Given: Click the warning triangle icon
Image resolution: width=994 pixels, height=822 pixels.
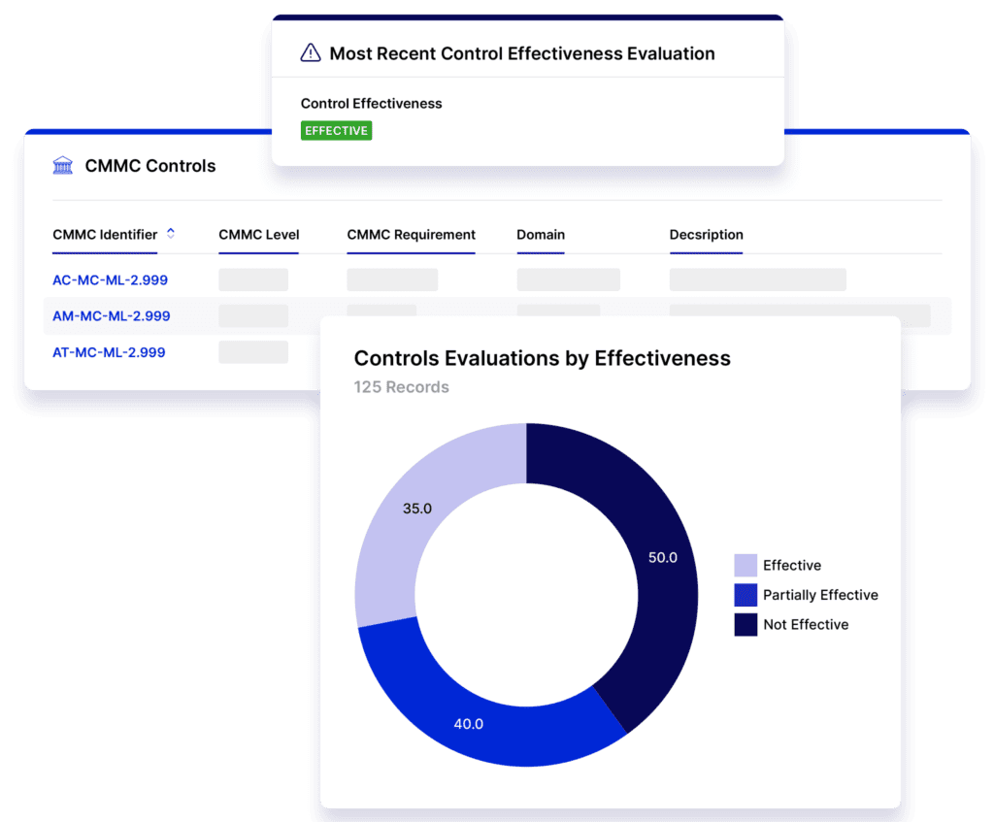Looking at the screenshot, I should (x=310, y=52).
